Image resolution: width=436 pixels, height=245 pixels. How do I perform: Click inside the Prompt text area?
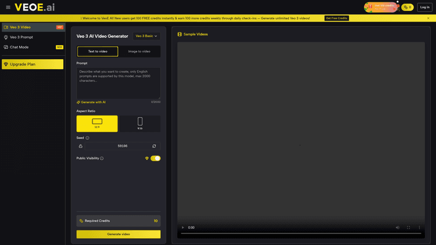tap(118, 82)
